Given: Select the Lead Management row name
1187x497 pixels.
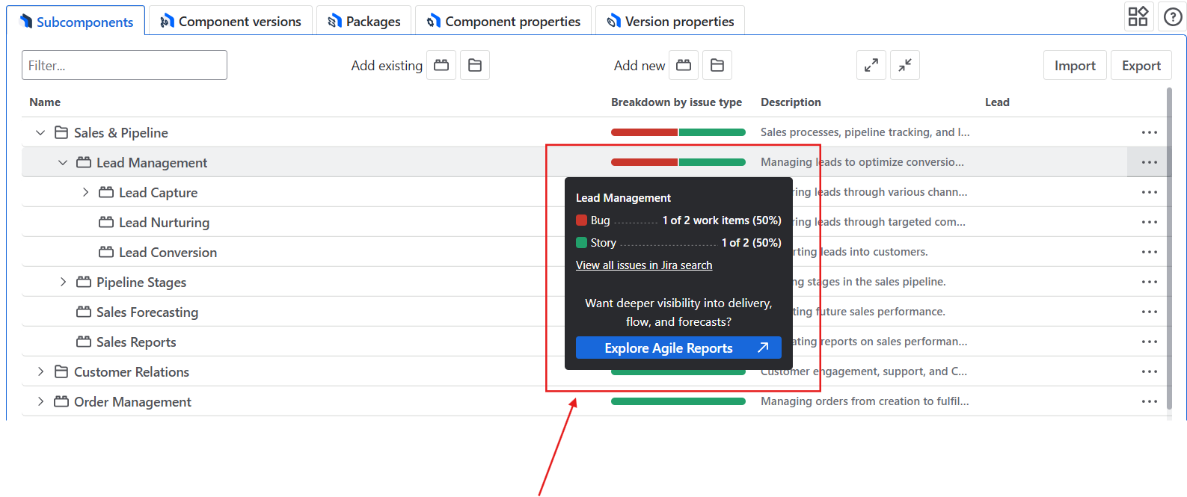Looking at the screenshot, I should pos(152,162).
